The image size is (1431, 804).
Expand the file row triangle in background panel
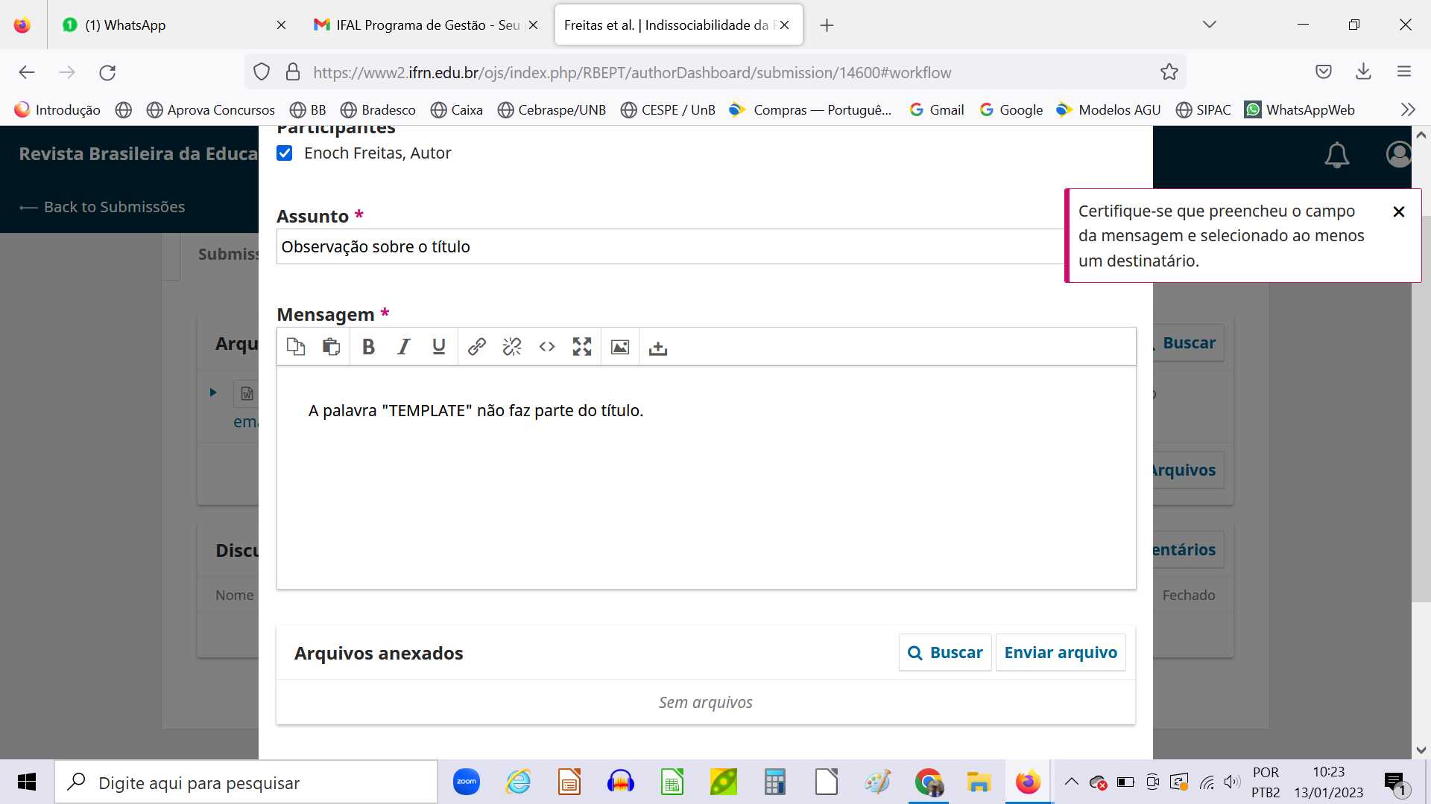pyautogui.click(x=213, y=392)
